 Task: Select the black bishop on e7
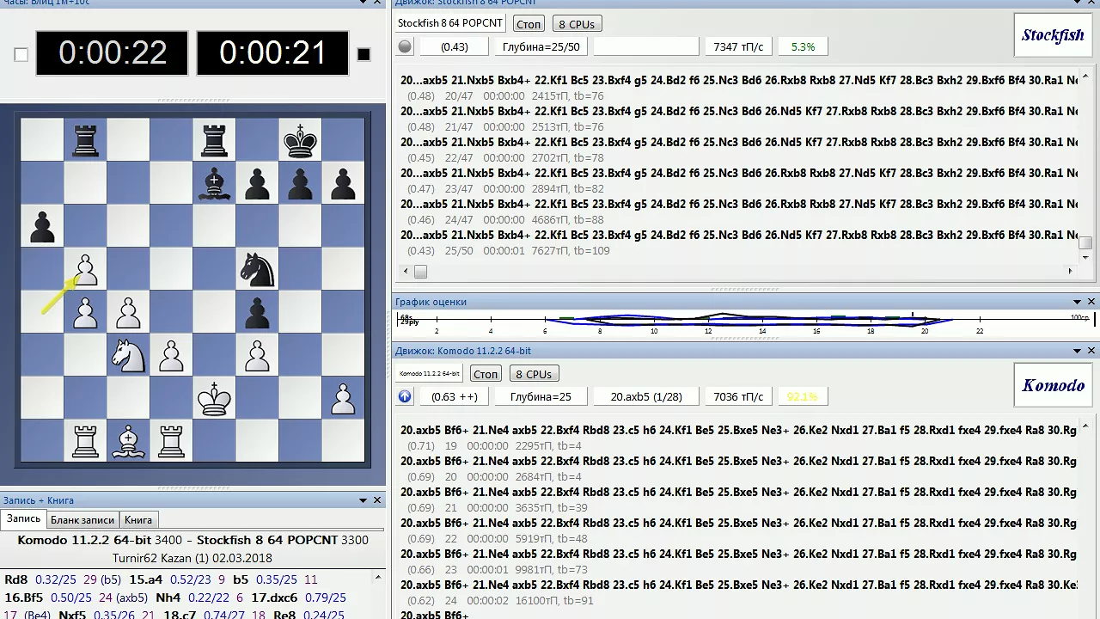[x=214, y=183]
